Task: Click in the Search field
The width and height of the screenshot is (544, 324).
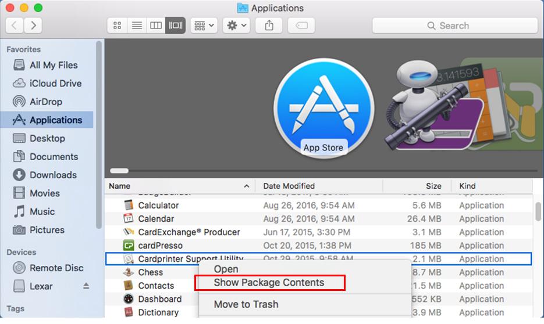Action: (454, 26)
